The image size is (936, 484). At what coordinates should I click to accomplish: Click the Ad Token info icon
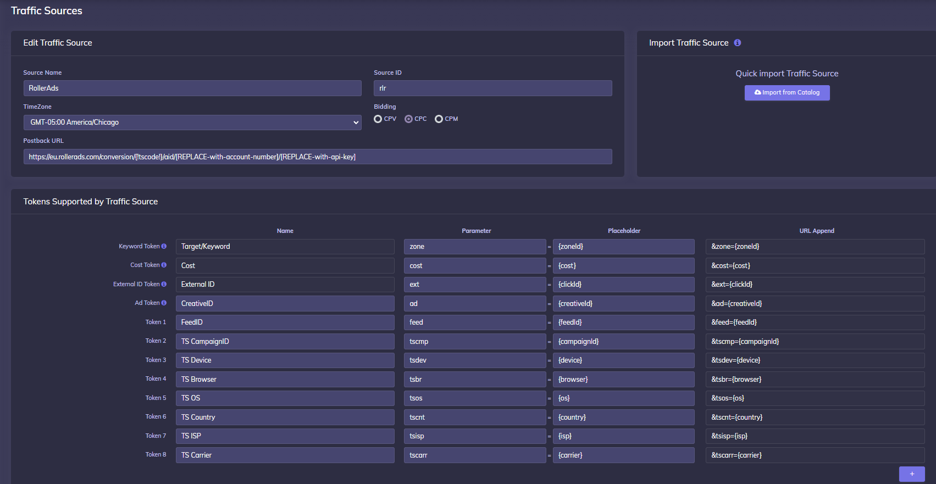[x=164, y=303]
